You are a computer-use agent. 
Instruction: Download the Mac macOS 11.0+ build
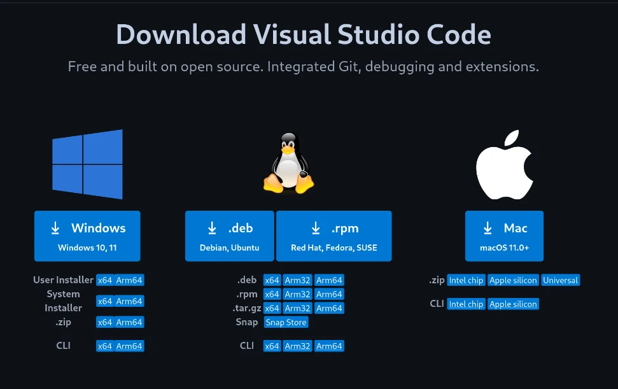[x=504, y=236]
